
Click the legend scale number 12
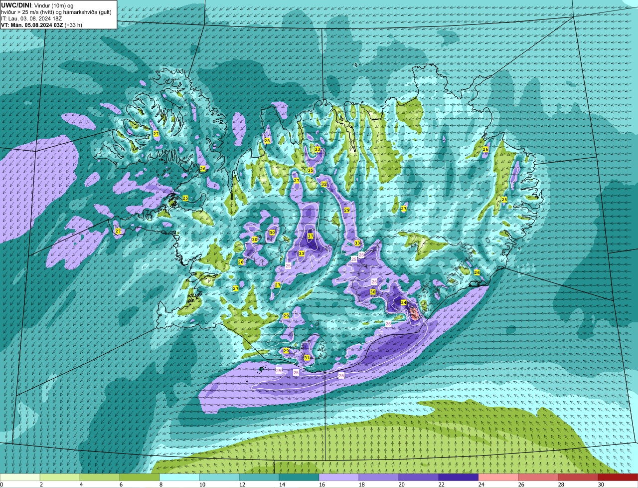click(x=242, y=485)
